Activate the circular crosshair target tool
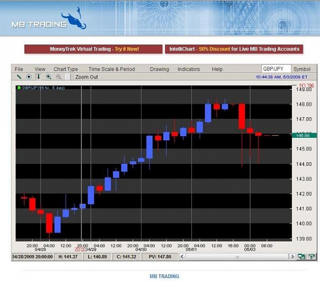The width and height of the screenshot is (320, 281). pyautogui.click(x=29, y=77)
